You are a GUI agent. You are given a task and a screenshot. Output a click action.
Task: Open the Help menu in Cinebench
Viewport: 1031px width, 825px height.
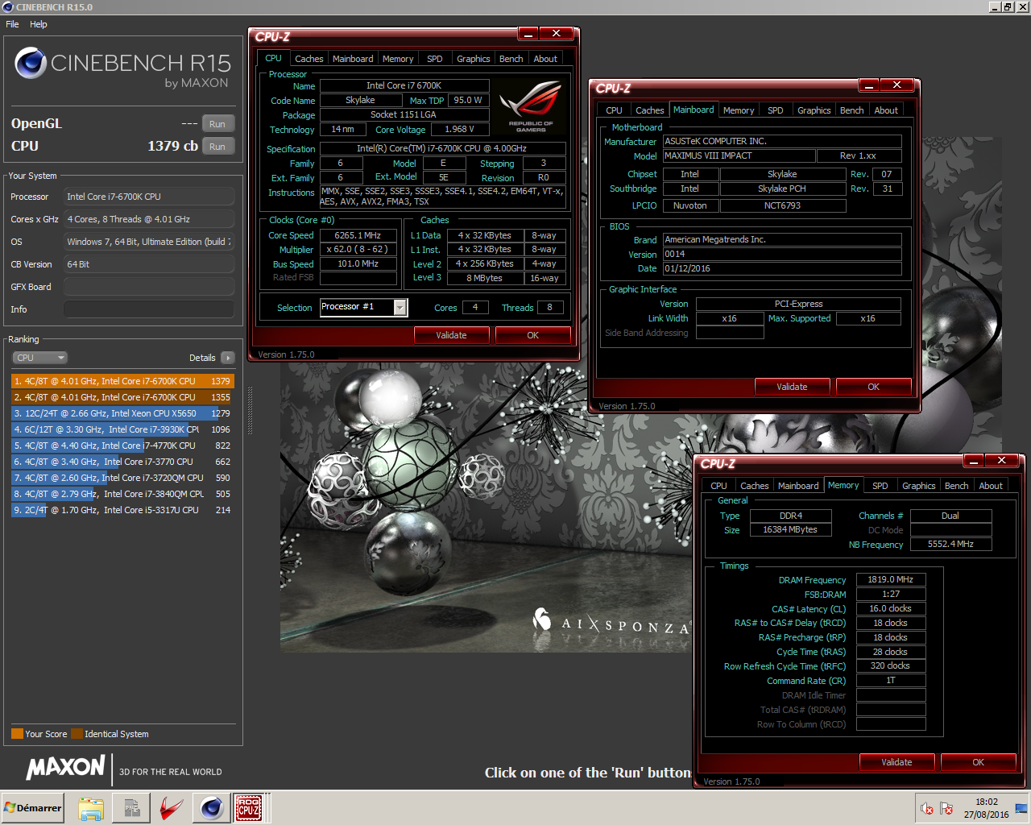[39, 24]
